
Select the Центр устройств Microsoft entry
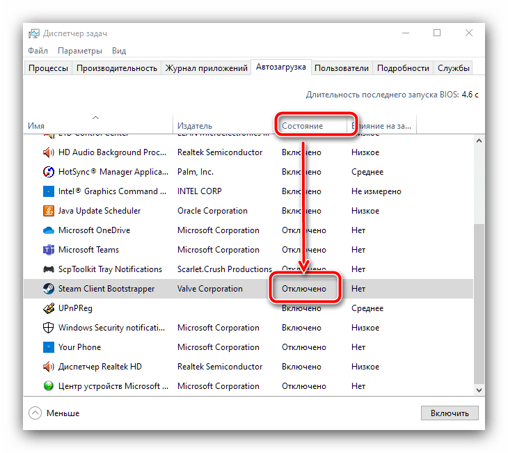click(113, 386)
